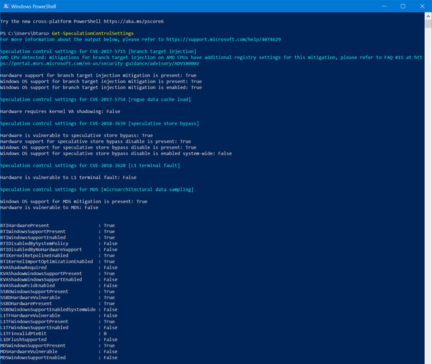Click the KVAShadowWindowsSupportEnabled row
Viewport: 432px width, 364px height.
(59, 279)
